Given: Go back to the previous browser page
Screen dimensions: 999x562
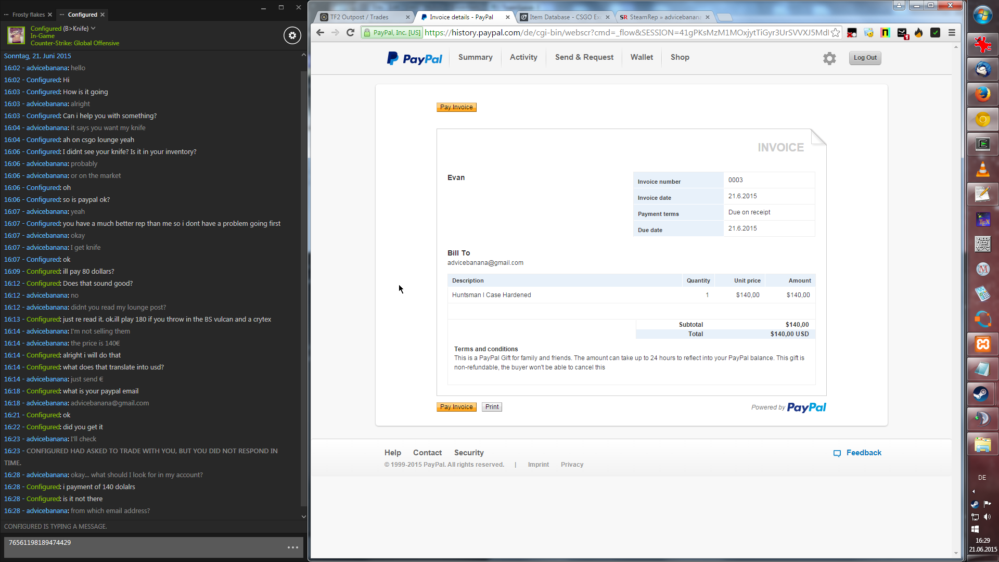Looking at the screenshot, I should [x=321, y=33].
